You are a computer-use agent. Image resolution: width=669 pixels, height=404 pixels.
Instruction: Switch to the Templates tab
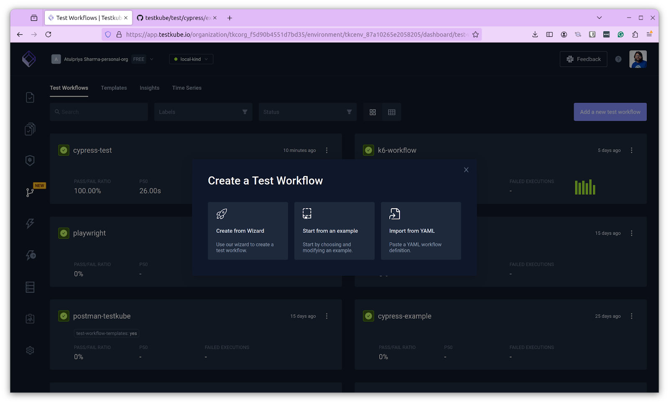[x=114, y=88]
